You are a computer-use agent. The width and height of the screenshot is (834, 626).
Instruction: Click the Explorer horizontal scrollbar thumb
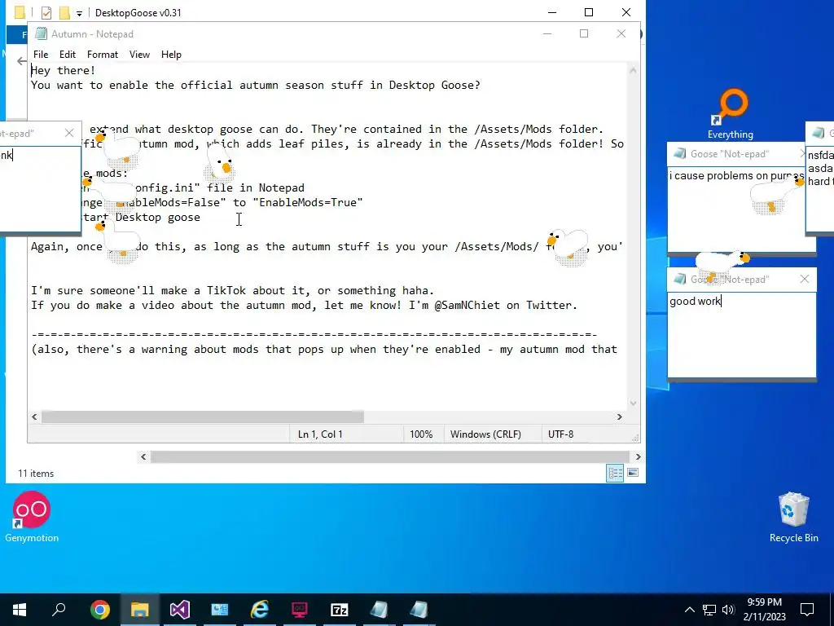pos(391,456)
